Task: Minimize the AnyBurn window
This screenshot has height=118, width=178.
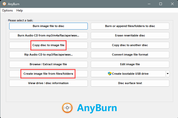Action: click(x=149, y=4)
